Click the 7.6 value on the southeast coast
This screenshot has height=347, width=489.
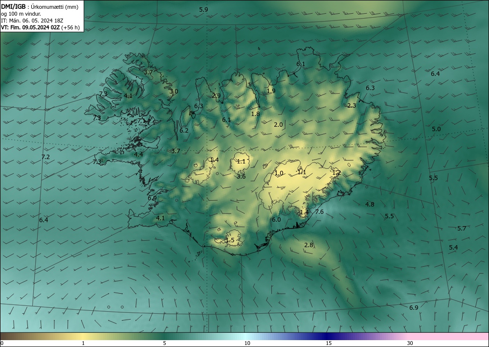click(x=319, y=212)
